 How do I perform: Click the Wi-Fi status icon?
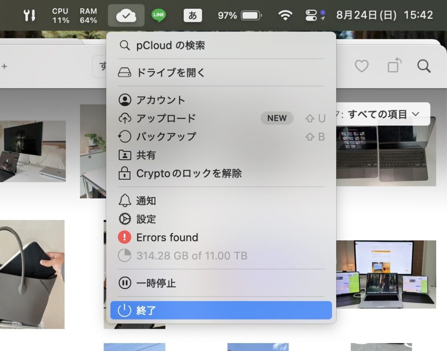click(x=285, y=15)
